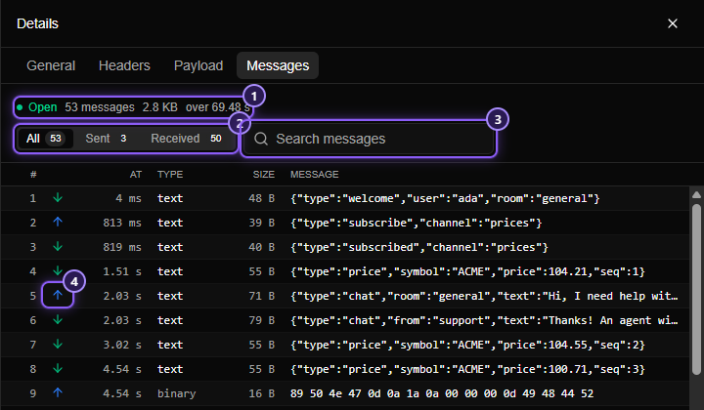Click the 71 B size cell
The height and width of the screenshot is (410, 704).
pos(262,296)
